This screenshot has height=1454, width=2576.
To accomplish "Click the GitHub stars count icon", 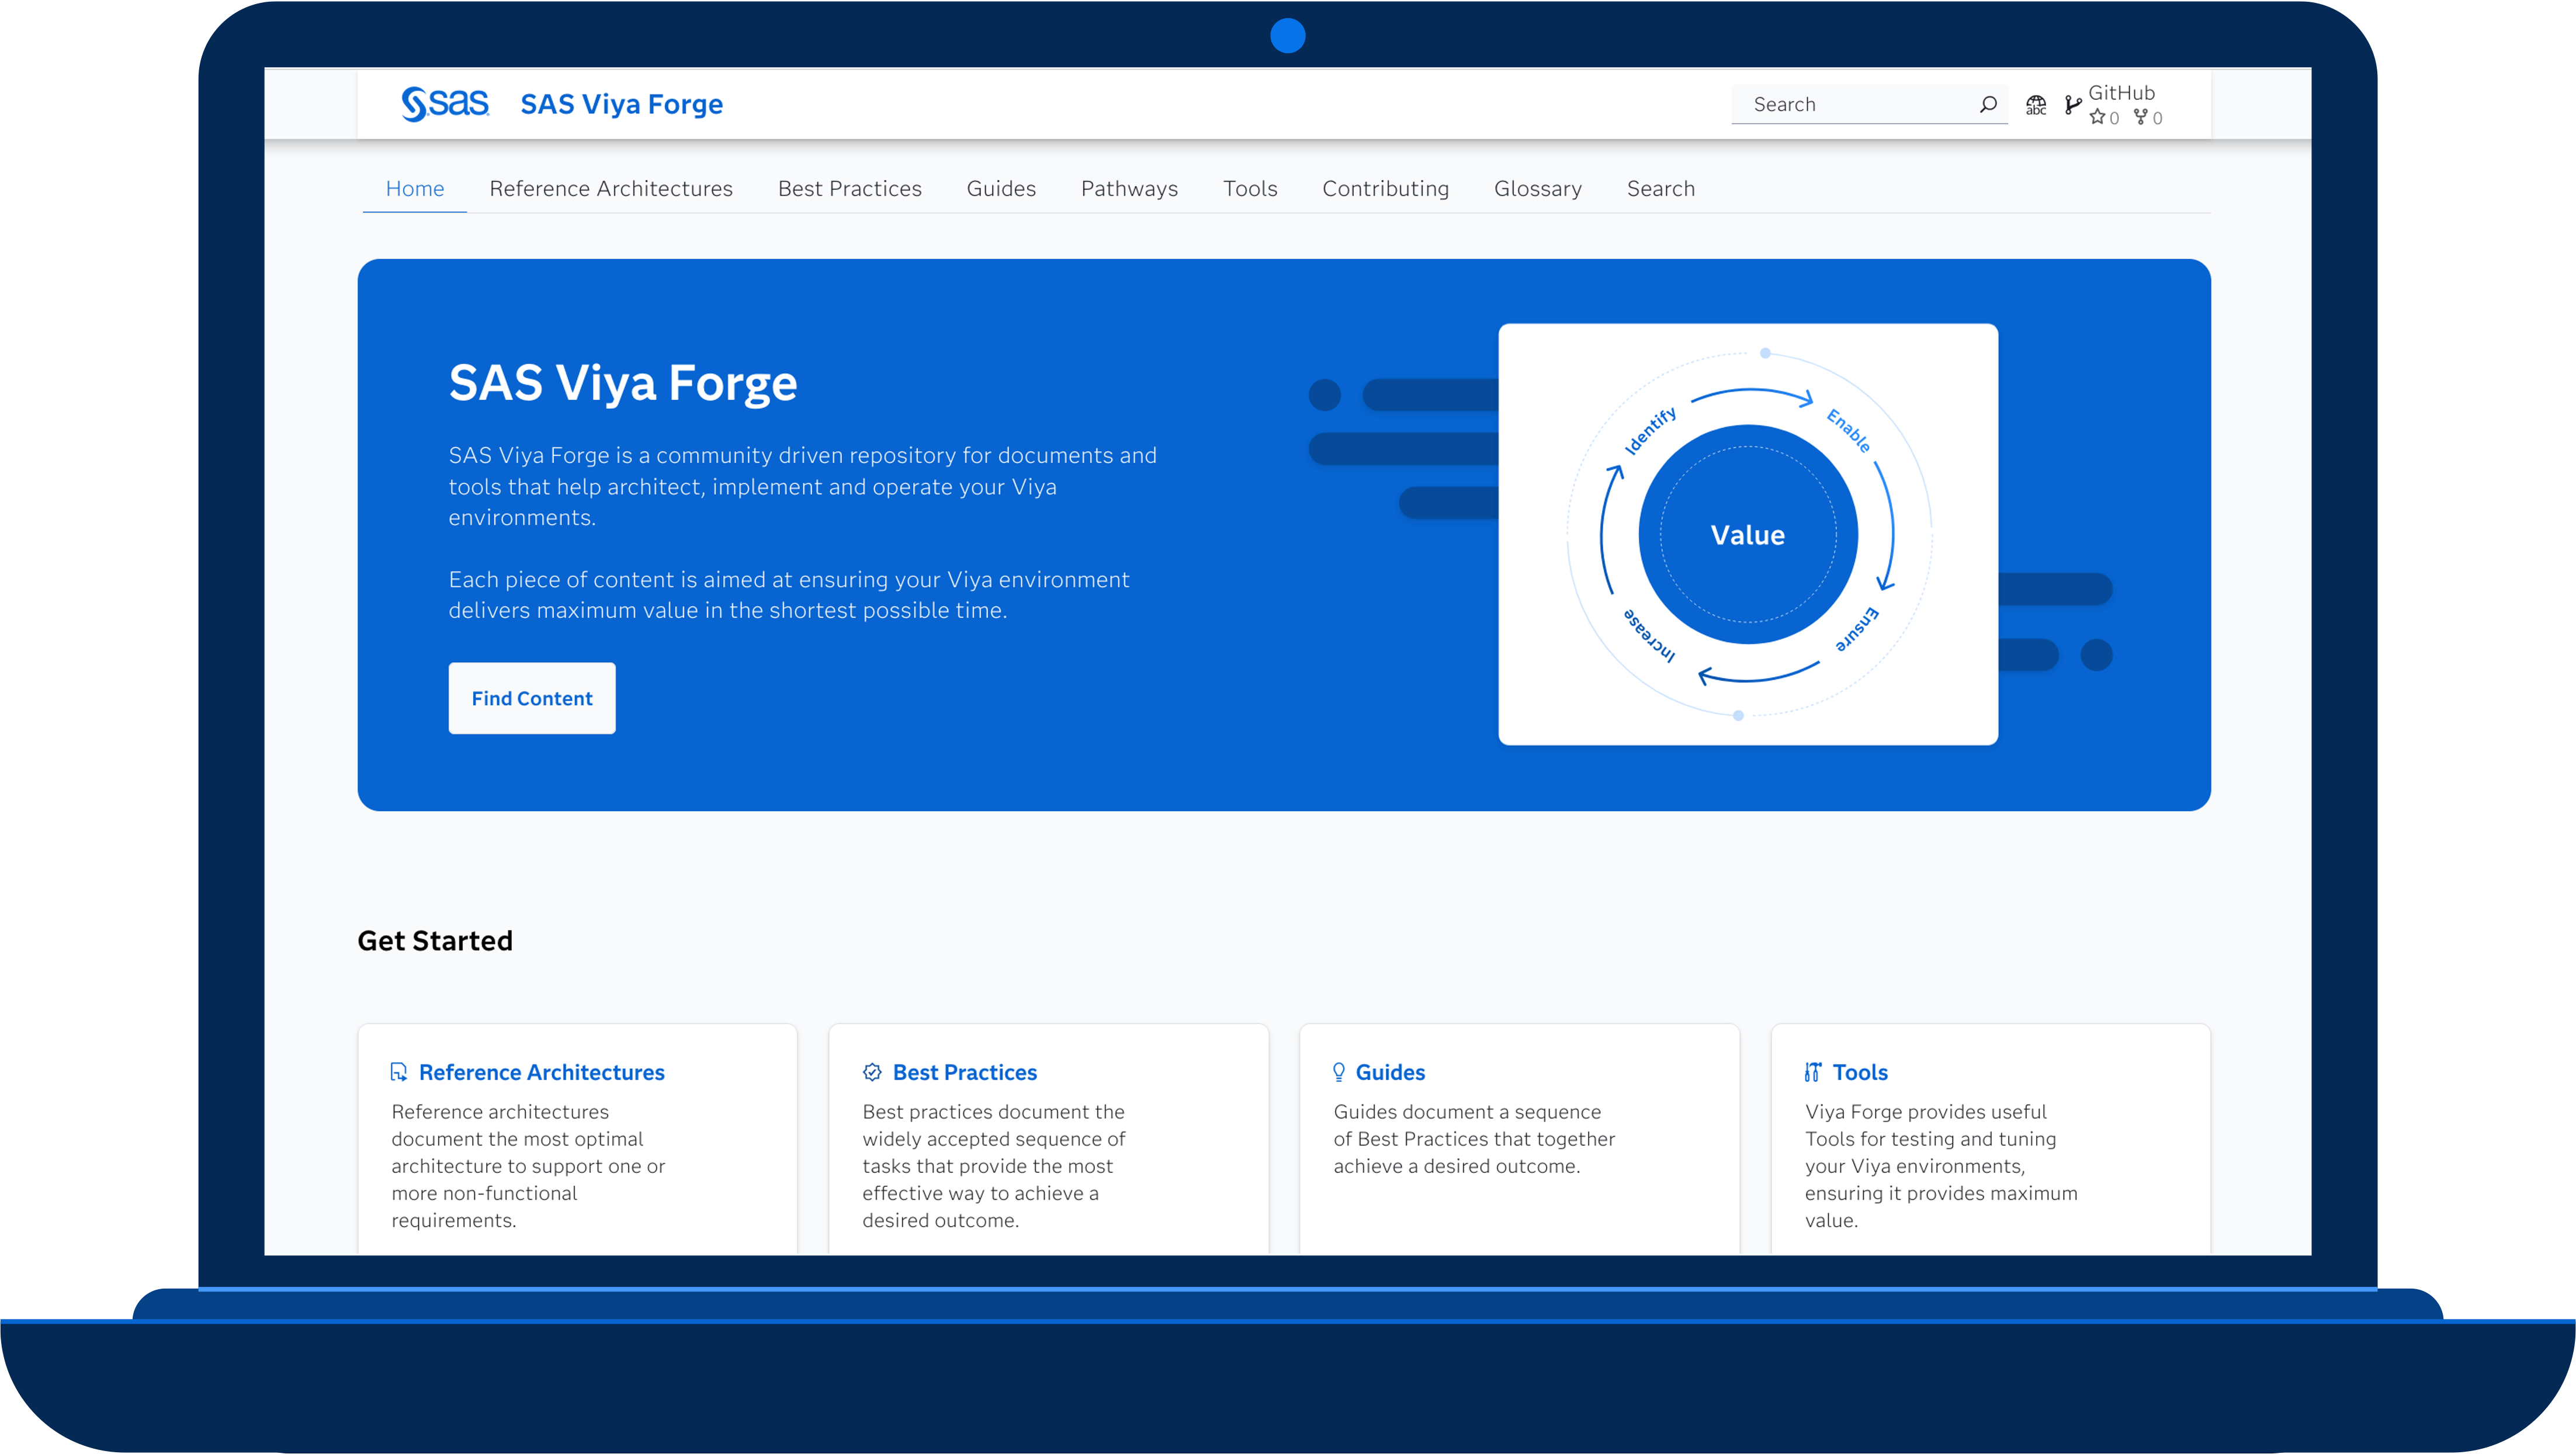I will coord(2097,118).
